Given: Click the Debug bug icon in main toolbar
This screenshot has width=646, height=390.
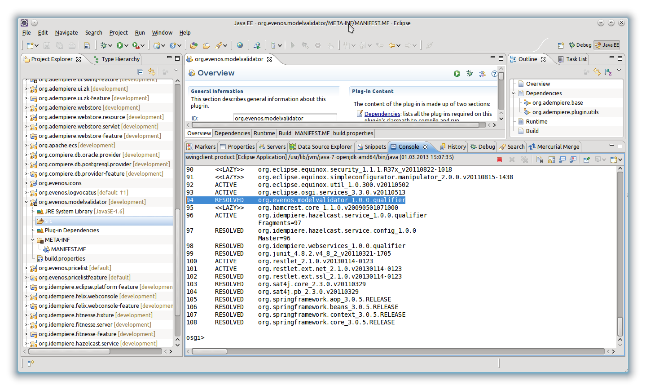Looking at the screenshot, I should pyautogui.click(x=104, y=45).
